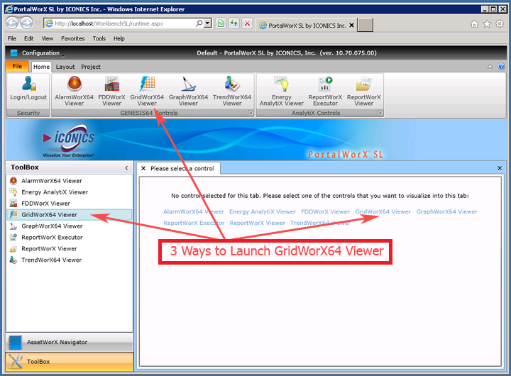Open the address bar dropdown arrow
This screenshot has height=376, width=511.
pyautogui.click(x=207, y=23)
